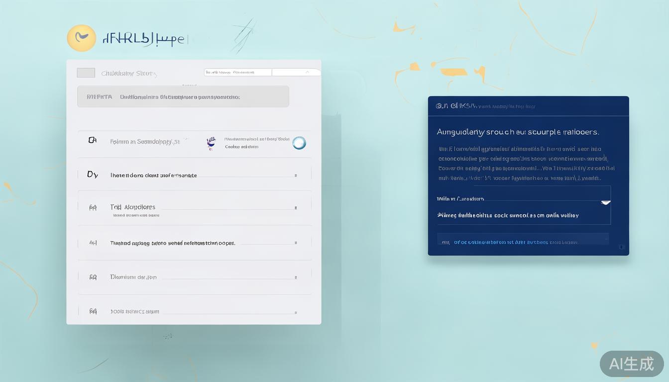Click the bold text option in blue panel
The height and width of the screenshot is (382, 669).
point(508,215)
